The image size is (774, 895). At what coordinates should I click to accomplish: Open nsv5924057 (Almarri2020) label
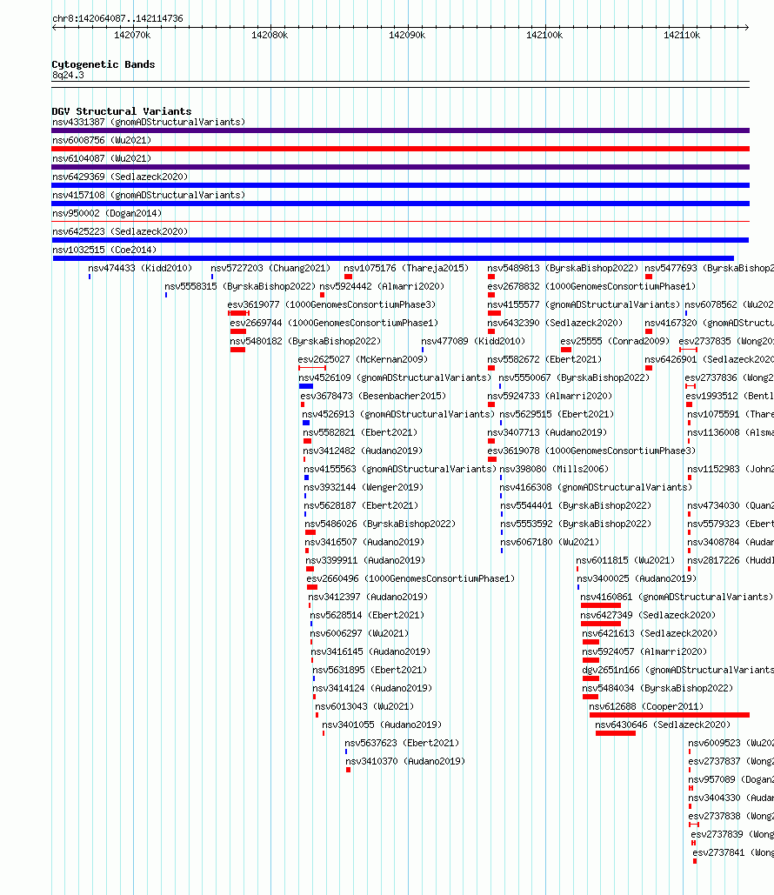(x=644, y=651)
